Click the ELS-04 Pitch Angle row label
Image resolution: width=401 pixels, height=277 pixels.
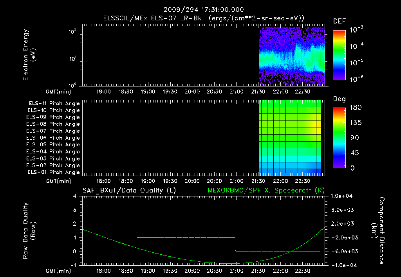(x=53, y=151)
